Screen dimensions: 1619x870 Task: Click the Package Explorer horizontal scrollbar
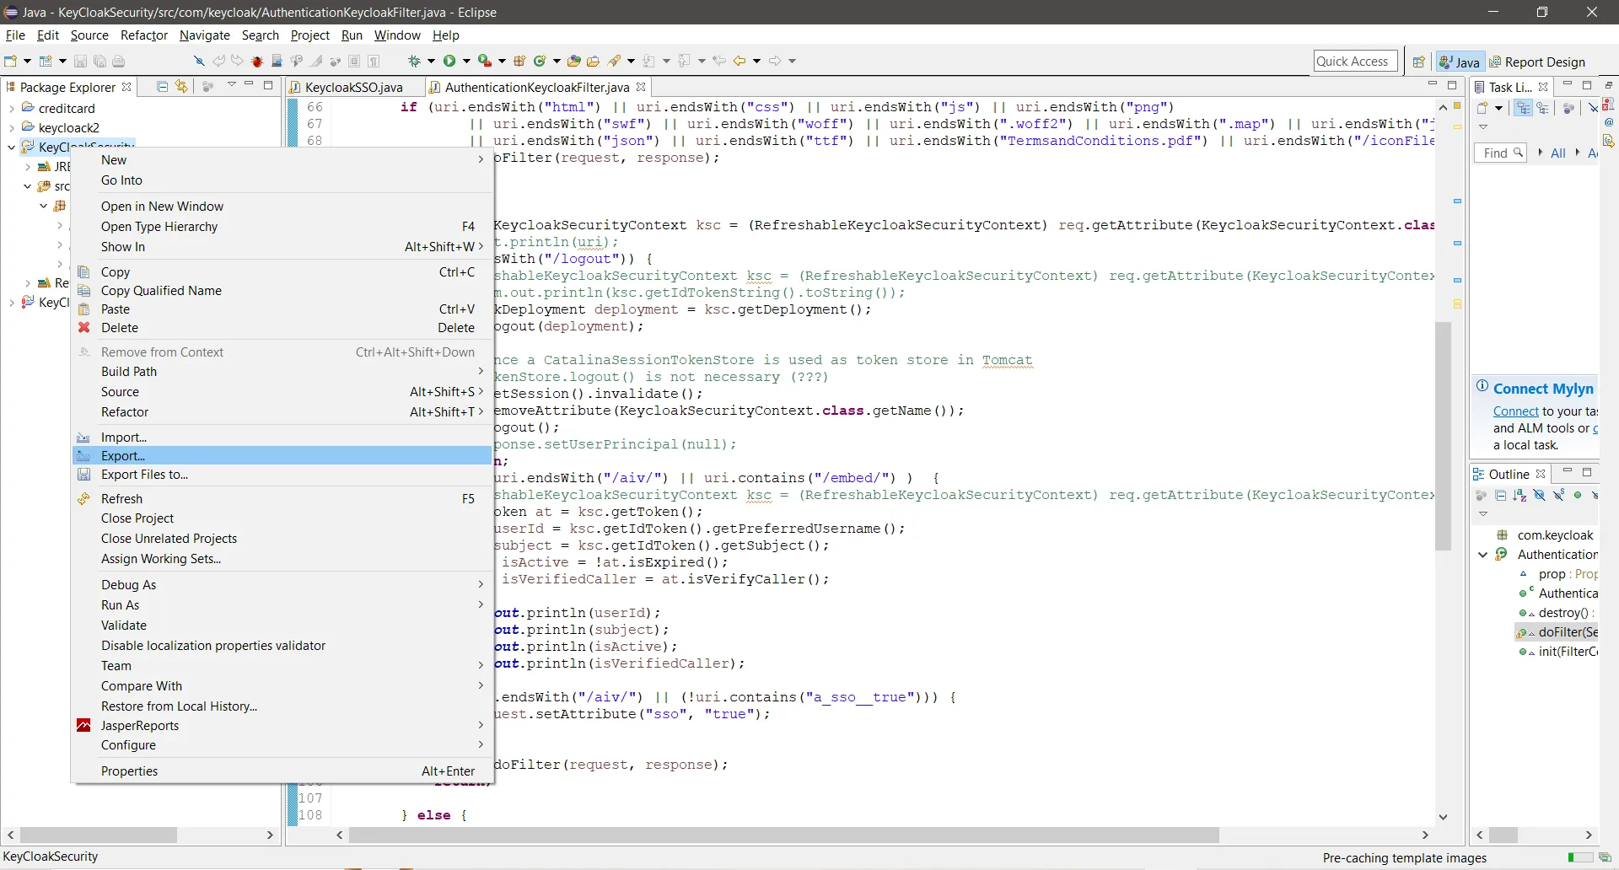point(98,835)
